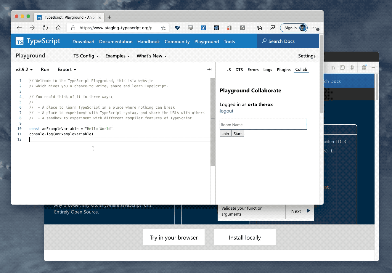Open the Export dropdown menu

click(67, 69)
